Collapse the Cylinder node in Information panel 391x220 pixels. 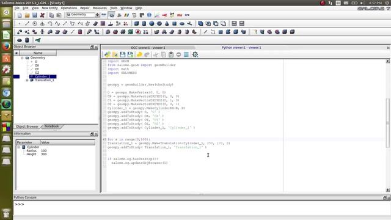[19, 147]
